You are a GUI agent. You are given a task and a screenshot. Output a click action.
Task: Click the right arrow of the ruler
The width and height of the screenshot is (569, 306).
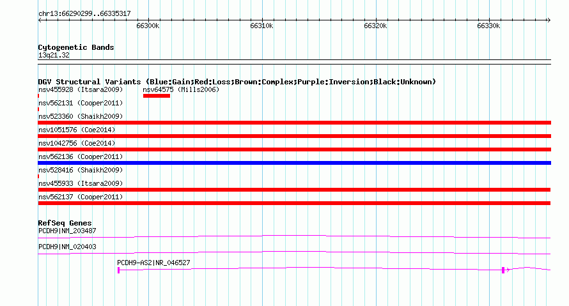point(549,20)
